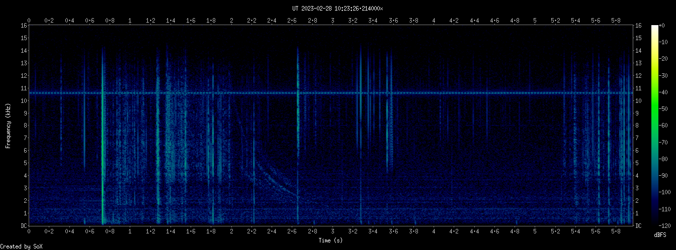This screenshot has height=250, width=676.
Task: Click the 'Created by SoX' text
Action: click(21, 246)
